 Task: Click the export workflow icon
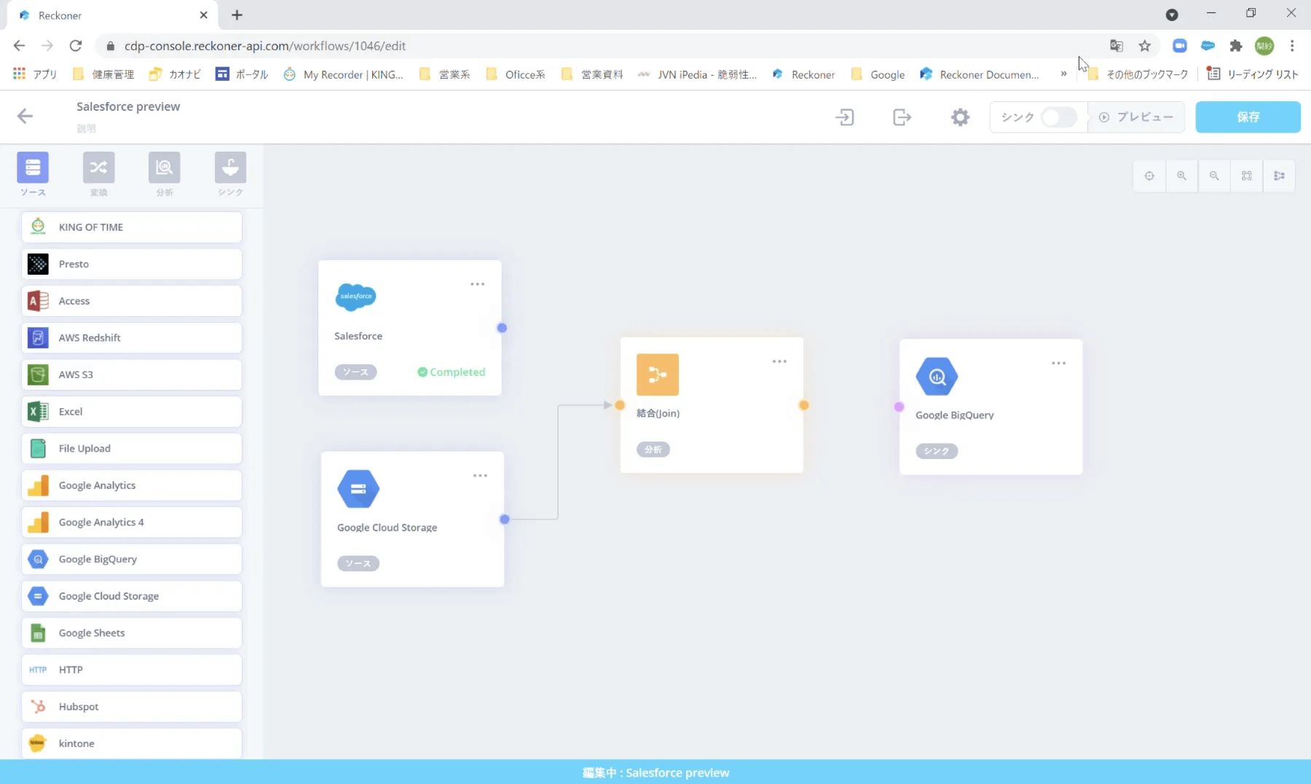click(902, 117)
